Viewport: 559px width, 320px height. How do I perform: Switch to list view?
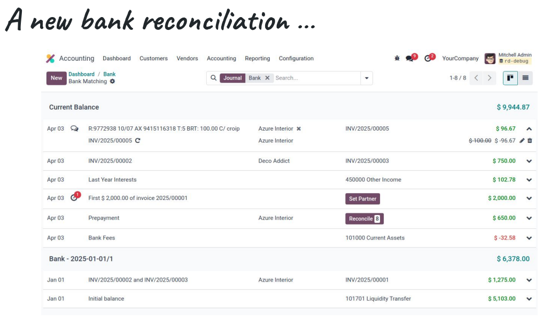525,78
